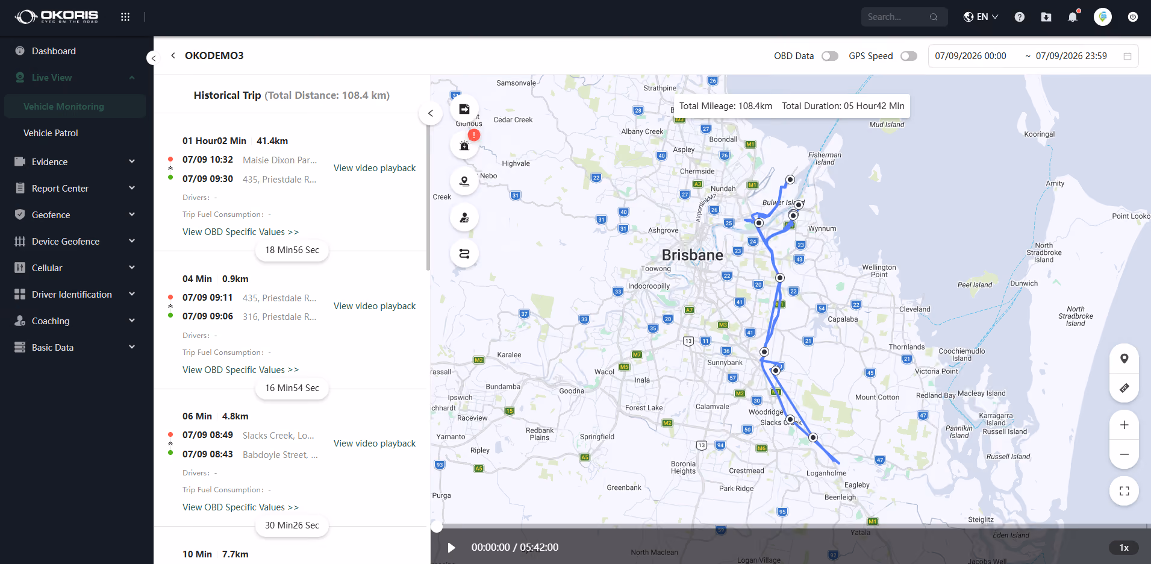Toggle the OBD Data switch
This screenshot has width=1151, height=564.
830,56
